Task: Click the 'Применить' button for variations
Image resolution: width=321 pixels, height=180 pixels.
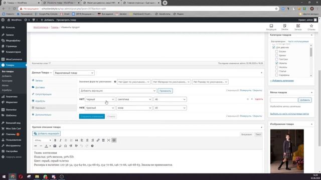Action: [165, 91]
